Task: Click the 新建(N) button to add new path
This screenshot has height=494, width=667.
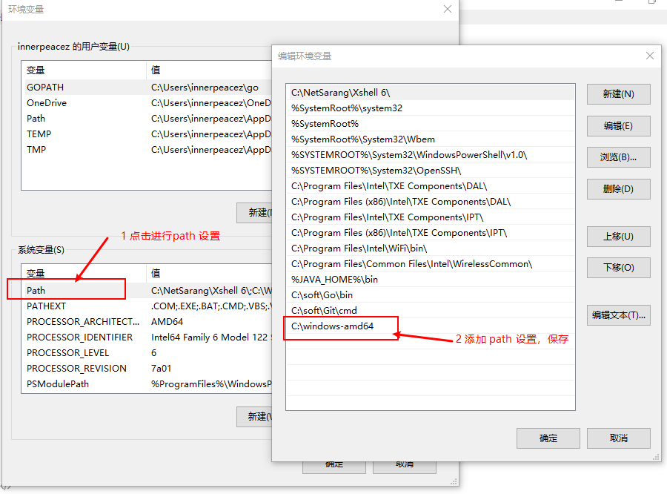Action: pyautogui.click(x=618, y=94)
